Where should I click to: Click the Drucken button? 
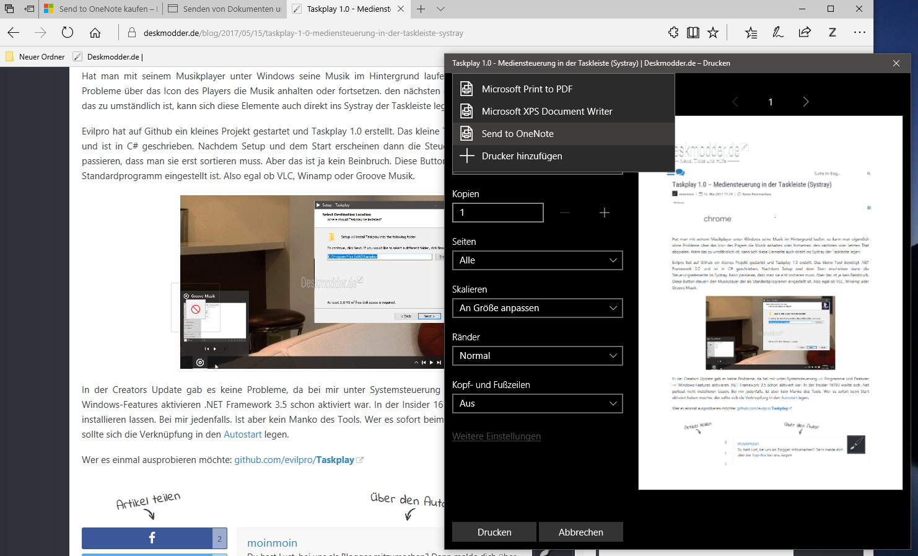tap(494, 532)
